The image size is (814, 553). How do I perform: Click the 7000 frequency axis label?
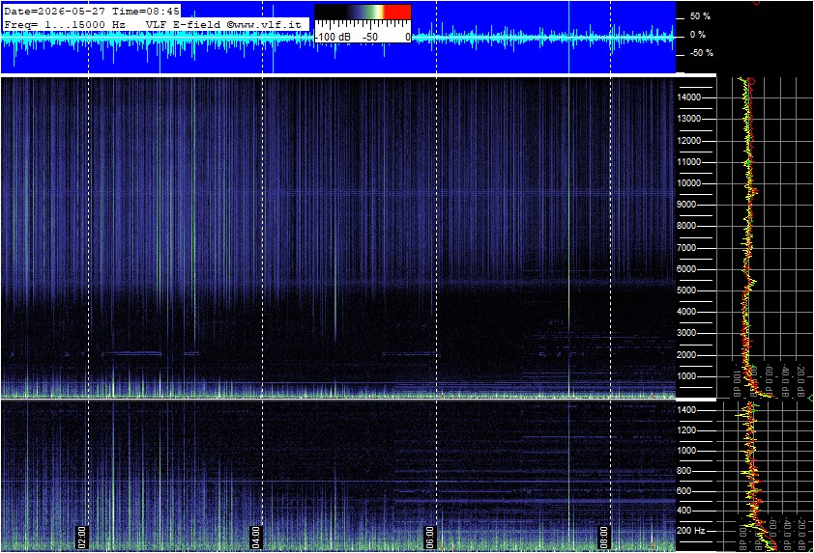[686, 248]
